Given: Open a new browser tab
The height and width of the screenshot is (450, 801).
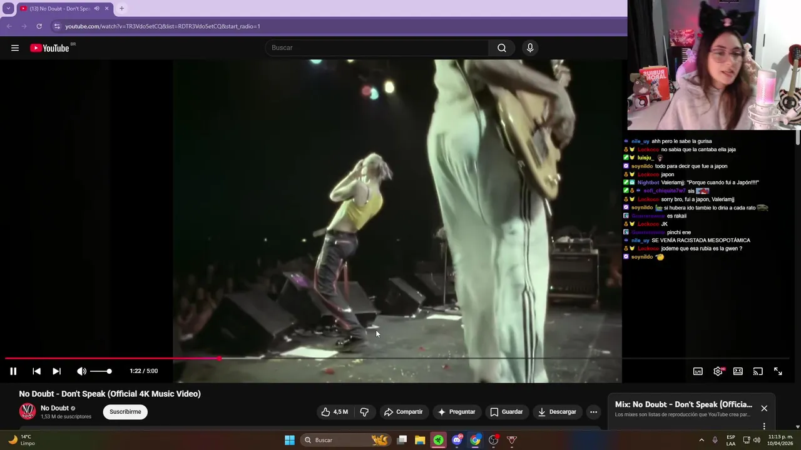Looking at the screenshot, I should (x=121, y=9).
